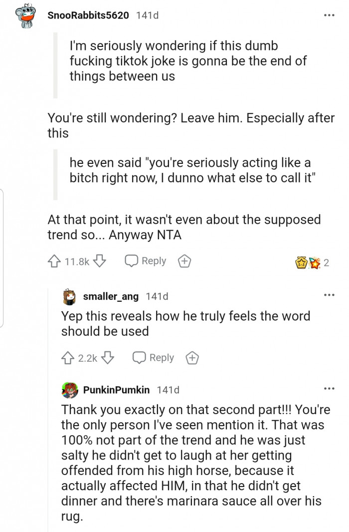Give award to smaller_ang's comment
349x532 pixels.
point(192,358)
